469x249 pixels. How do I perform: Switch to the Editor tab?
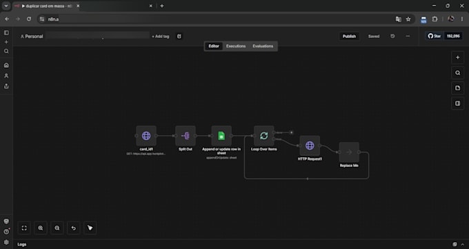[x=214, y=46]
